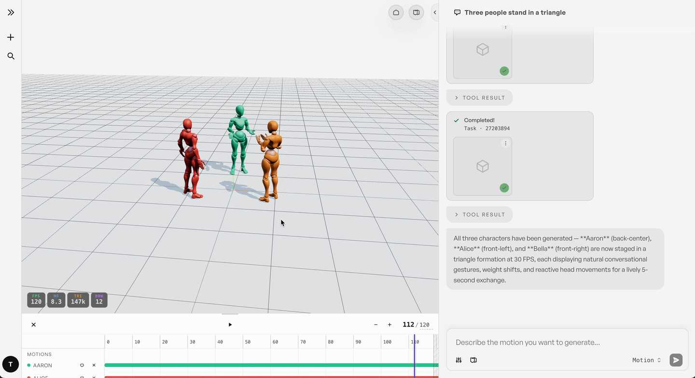Click the TRI stats badge showing 147k
Image resolution: width=695 pixels, height=378 pixels.
pos(78,300)
